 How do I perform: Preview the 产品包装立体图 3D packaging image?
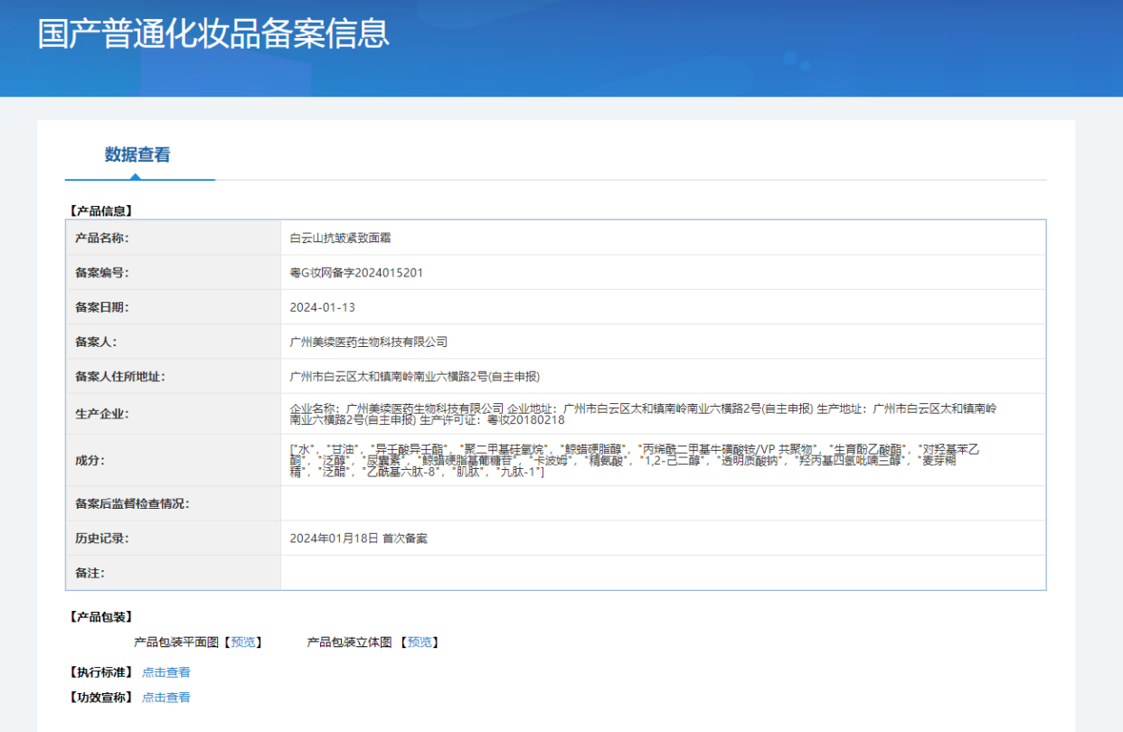[420, 643]
